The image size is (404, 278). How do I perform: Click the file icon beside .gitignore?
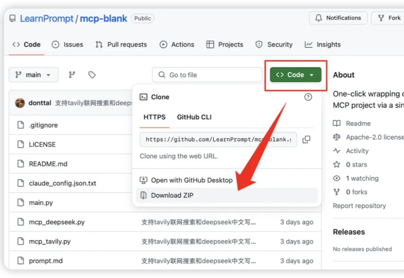tap(21, 125)
